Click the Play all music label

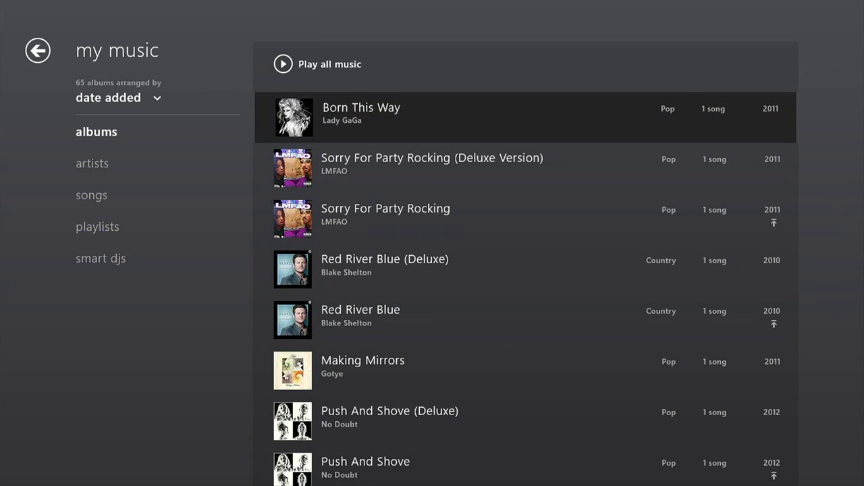(329, 64)
